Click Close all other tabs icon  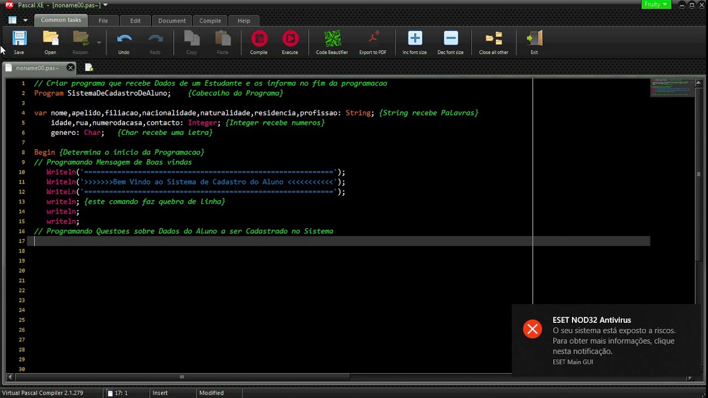493,43
